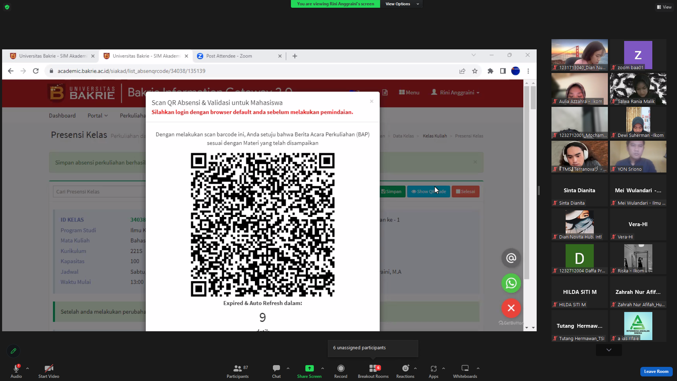Image resolution: width=677 pixels, height=381 pixels.
Task: Close the red floating contact button
Action: (511, 308)
